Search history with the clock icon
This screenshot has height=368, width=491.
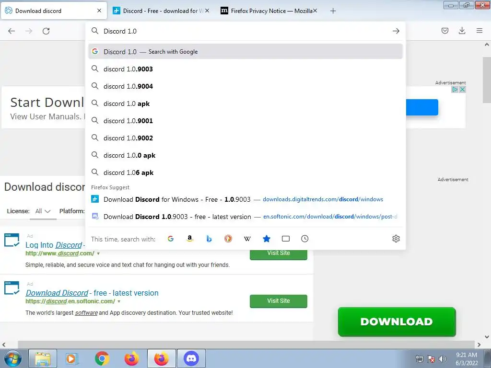[304, 239]
